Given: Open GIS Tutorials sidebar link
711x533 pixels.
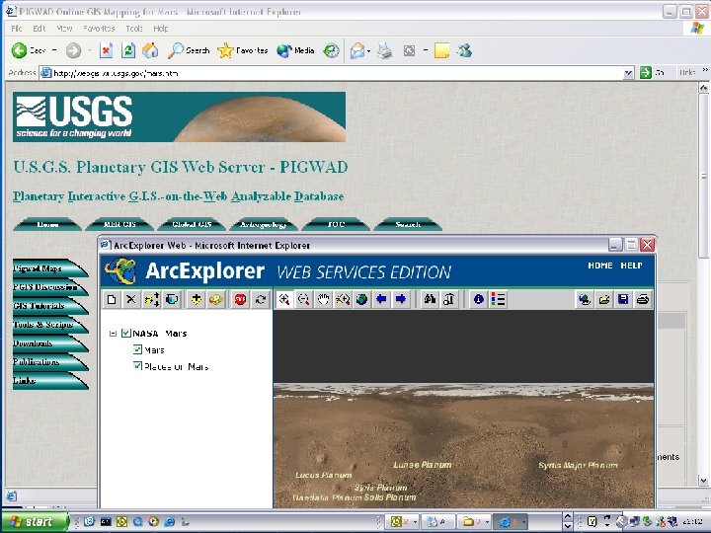Looking at the screenshot, I should pyautogui.click(x=50, y=306).
